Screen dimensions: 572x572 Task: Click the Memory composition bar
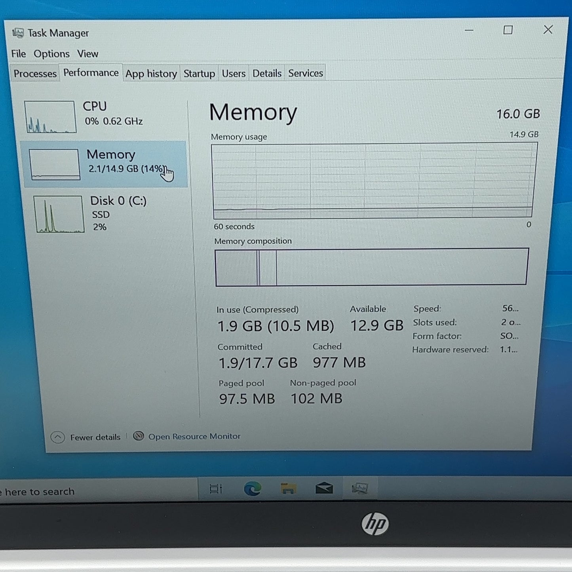click(371, 267)
